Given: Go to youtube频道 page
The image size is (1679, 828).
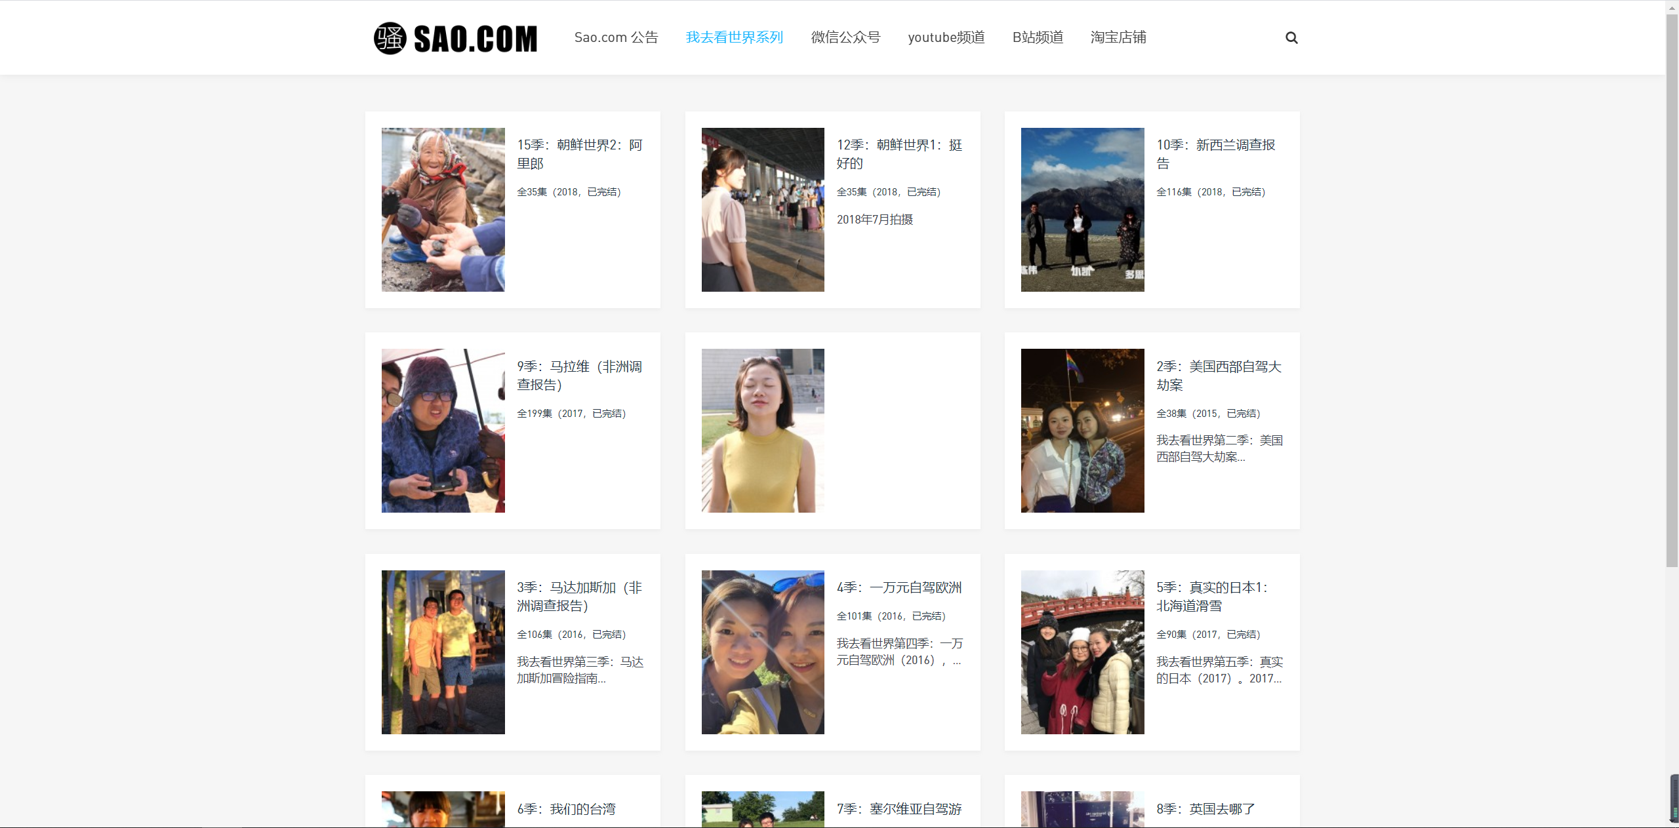Looking at the screenshot, I should (x=946, y=37).
